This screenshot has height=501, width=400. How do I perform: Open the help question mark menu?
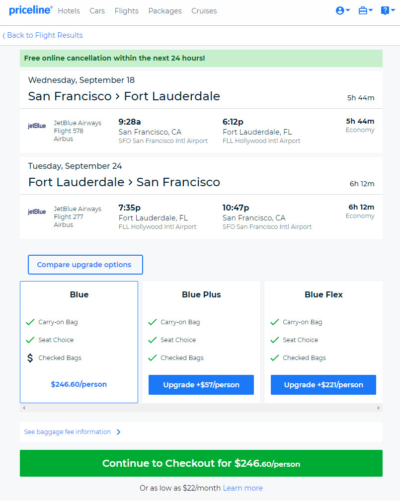click(385, 10)
